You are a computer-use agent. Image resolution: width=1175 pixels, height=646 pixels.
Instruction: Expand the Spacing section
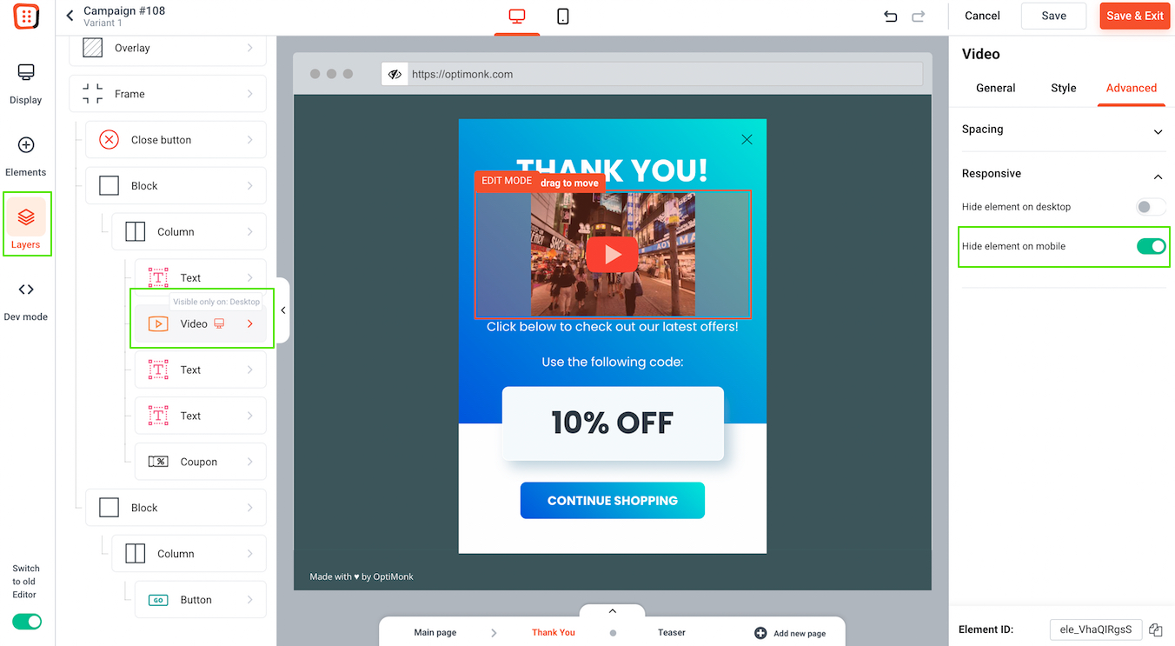click(1064, 130)
